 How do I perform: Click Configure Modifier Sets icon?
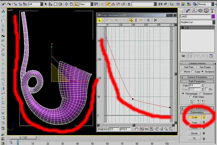click(211, 56)
